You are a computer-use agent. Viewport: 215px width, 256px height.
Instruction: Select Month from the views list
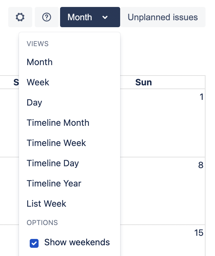(40, 62)
